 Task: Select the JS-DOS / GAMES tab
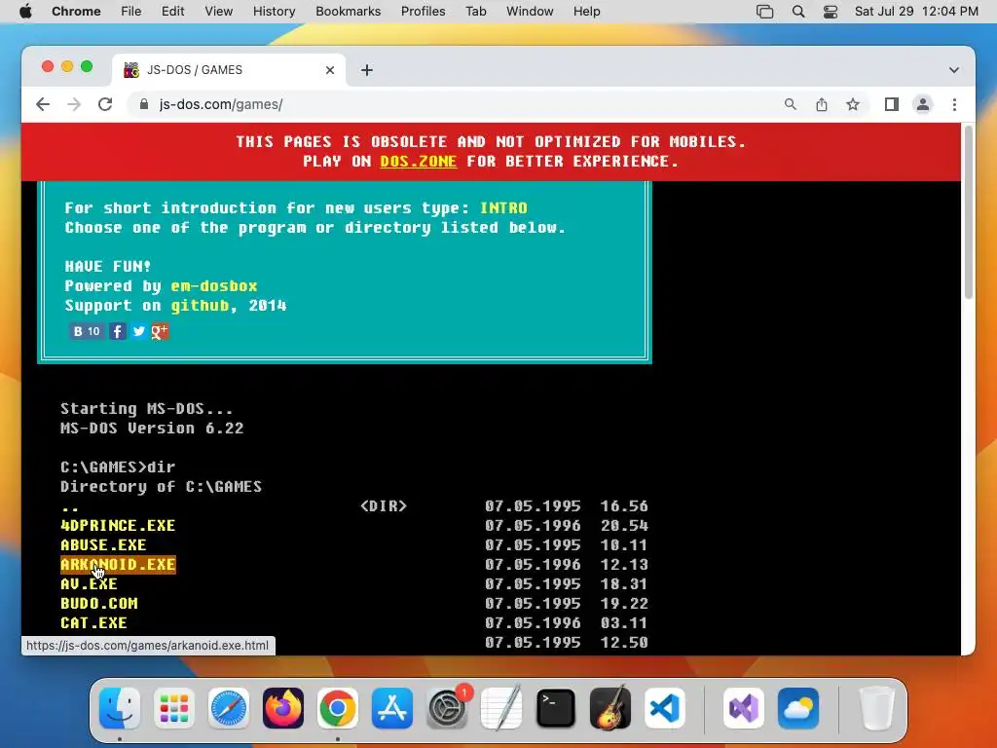tap(229, 70)
